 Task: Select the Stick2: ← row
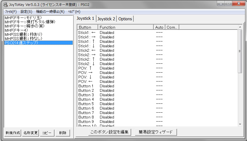click(x=158, y=50)
